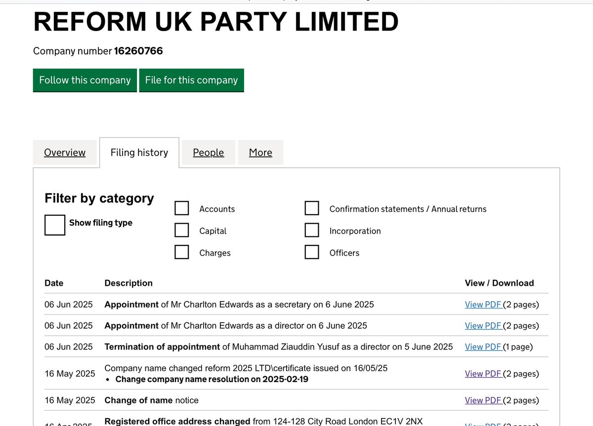Viewport: 593px width, 426px height.
Task: Tick the Accounts filter checkbox
Action: 182,208
